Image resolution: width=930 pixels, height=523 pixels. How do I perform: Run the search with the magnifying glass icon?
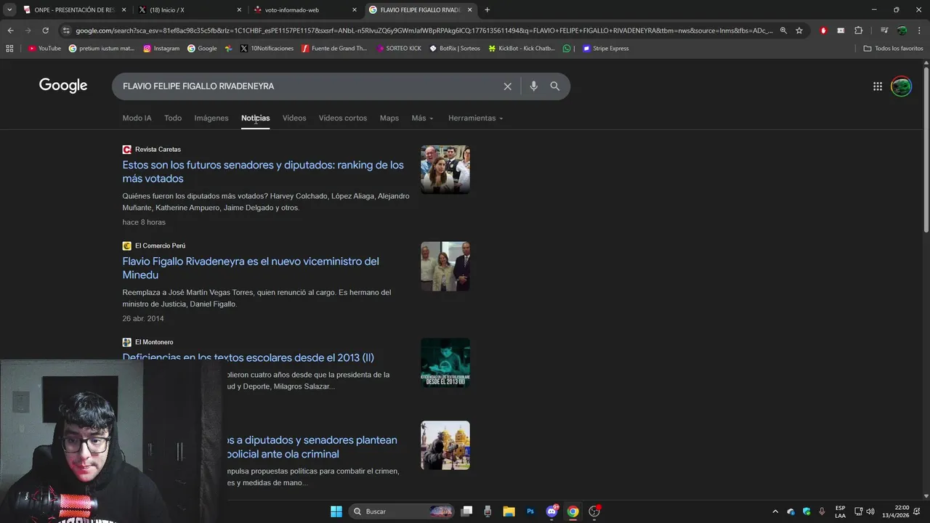pos(555,86)
